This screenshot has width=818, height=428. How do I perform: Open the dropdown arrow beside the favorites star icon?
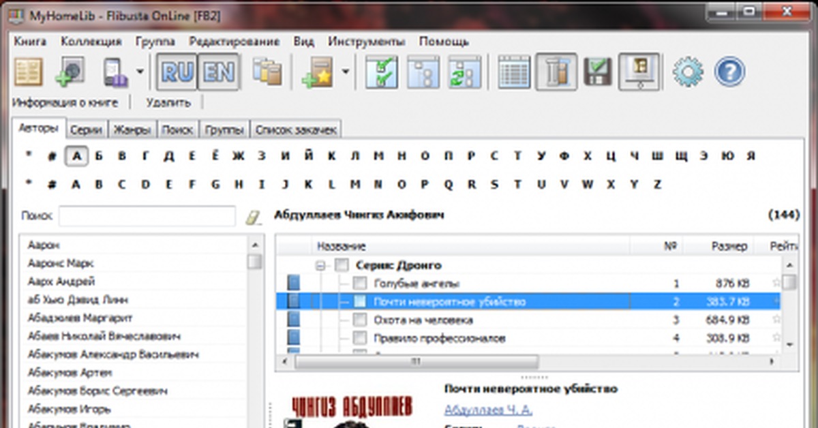[346, 72]
